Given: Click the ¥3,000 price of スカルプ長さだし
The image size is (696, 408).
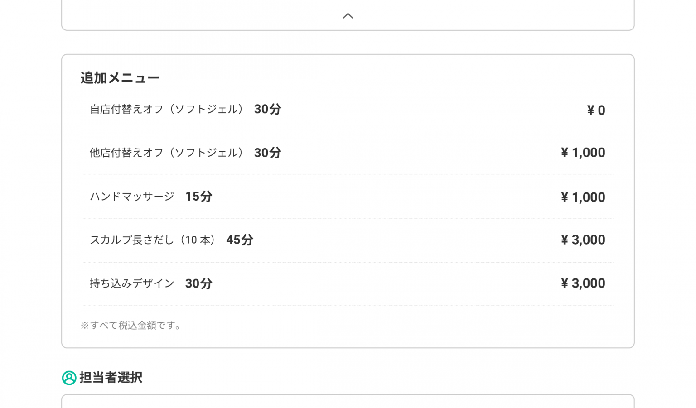Looking at the screenshot, I should pos(583,240).
